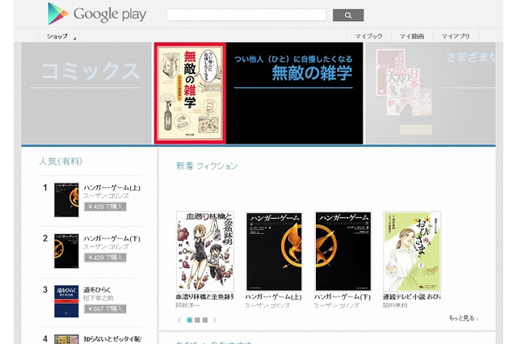Screen dimensions: 517x344
Task: Click author 阿部洋一 under first carousel book
Action: coord(187,305)
